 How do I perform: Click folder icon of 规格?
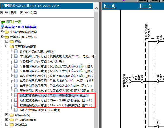click(11, 41)
